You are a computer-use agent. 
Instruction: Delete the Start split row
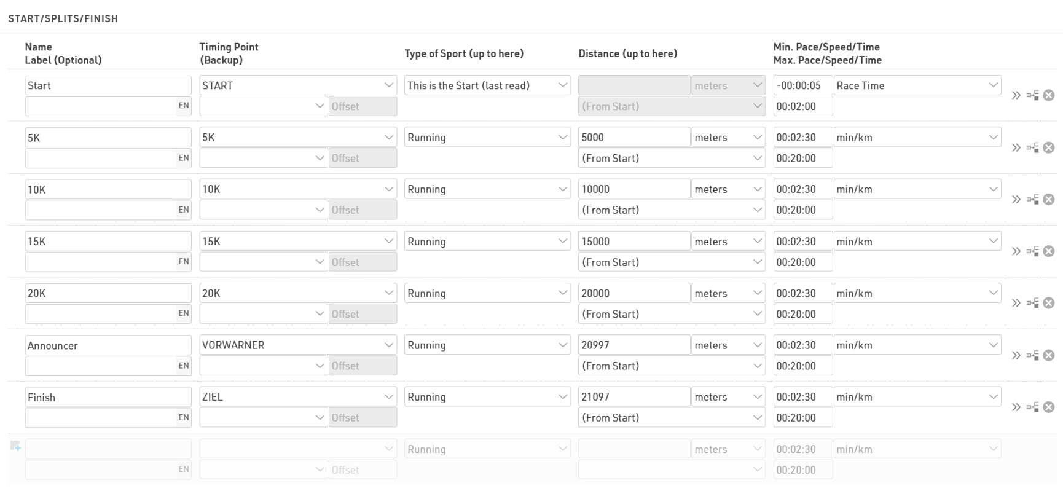coord(1049,95)
